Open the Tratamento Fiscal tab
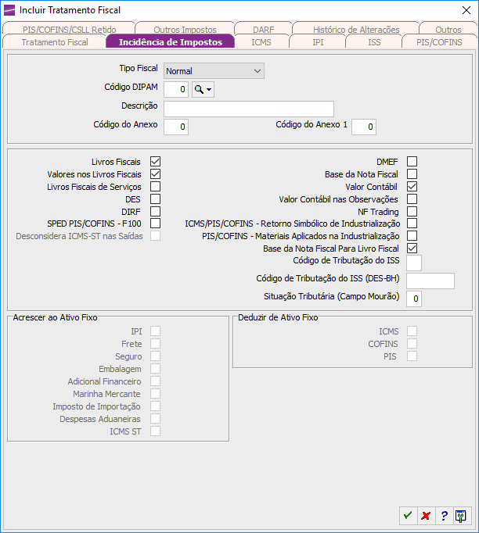Viewport: 479px width, 533px height. 55,42
